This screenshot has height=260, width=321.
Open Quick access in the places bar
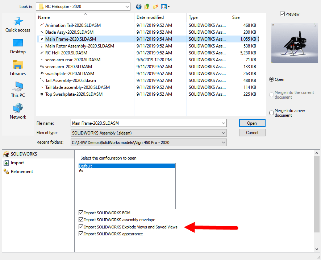point(18,25)
